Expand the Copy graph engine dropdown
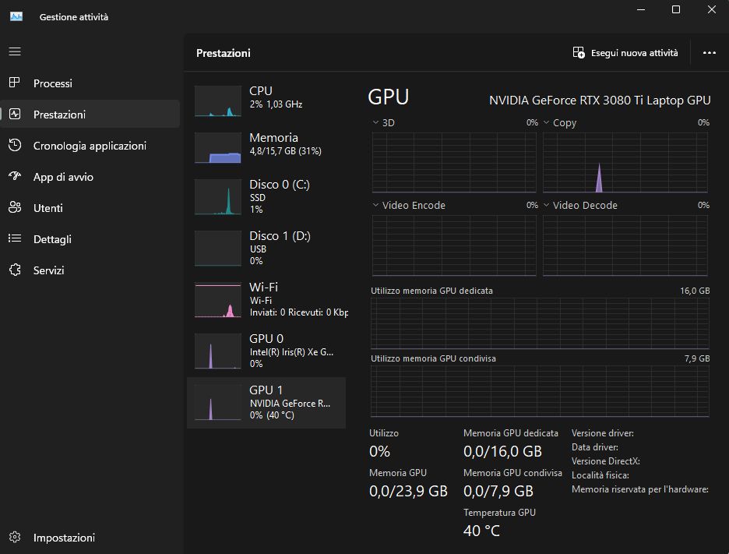This screenshot has height=554, width=729. [547, 123]
